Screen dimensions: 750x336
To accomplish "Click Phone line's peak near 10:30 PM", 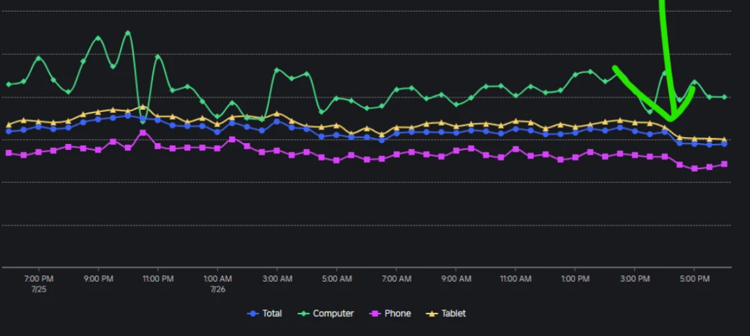I will (143, 132).
